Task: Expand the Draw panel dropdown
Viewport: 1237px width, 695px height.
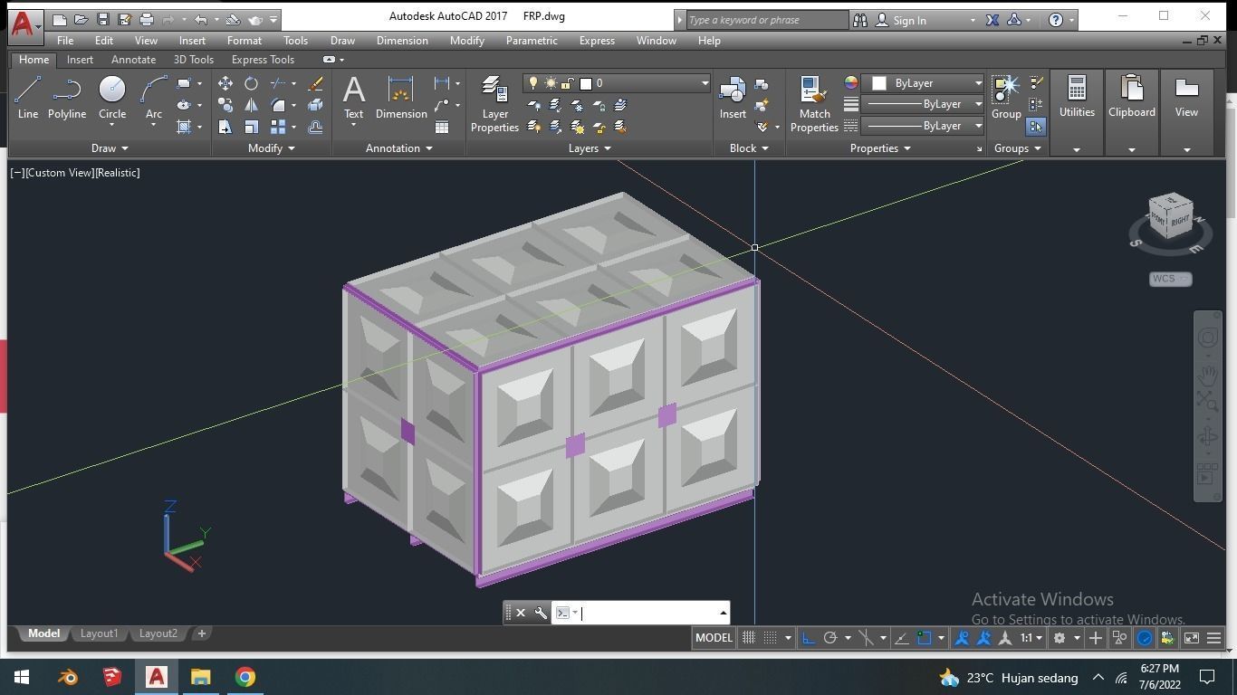Action: tap(110, 148)
